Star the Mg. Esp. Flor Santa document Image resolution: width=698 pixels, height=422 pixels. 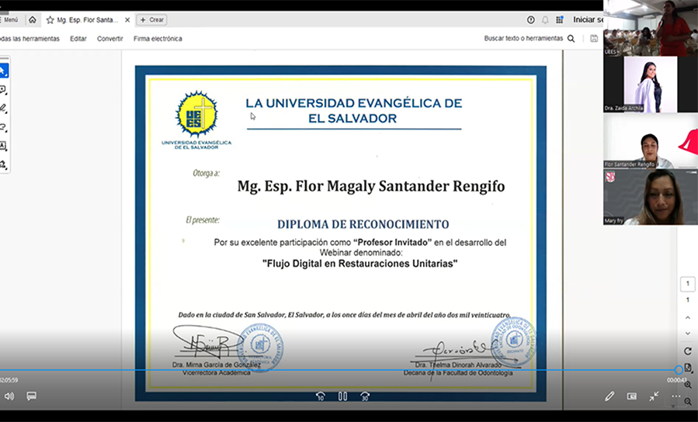[x=50, y=20]
